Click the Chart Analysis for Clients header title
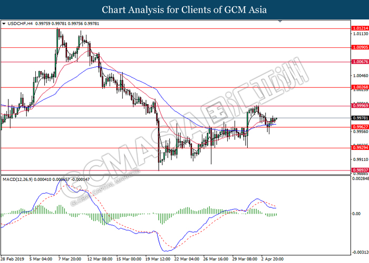Image resolution: width=369 pixels, height=263 pixels. coord(184,10)
